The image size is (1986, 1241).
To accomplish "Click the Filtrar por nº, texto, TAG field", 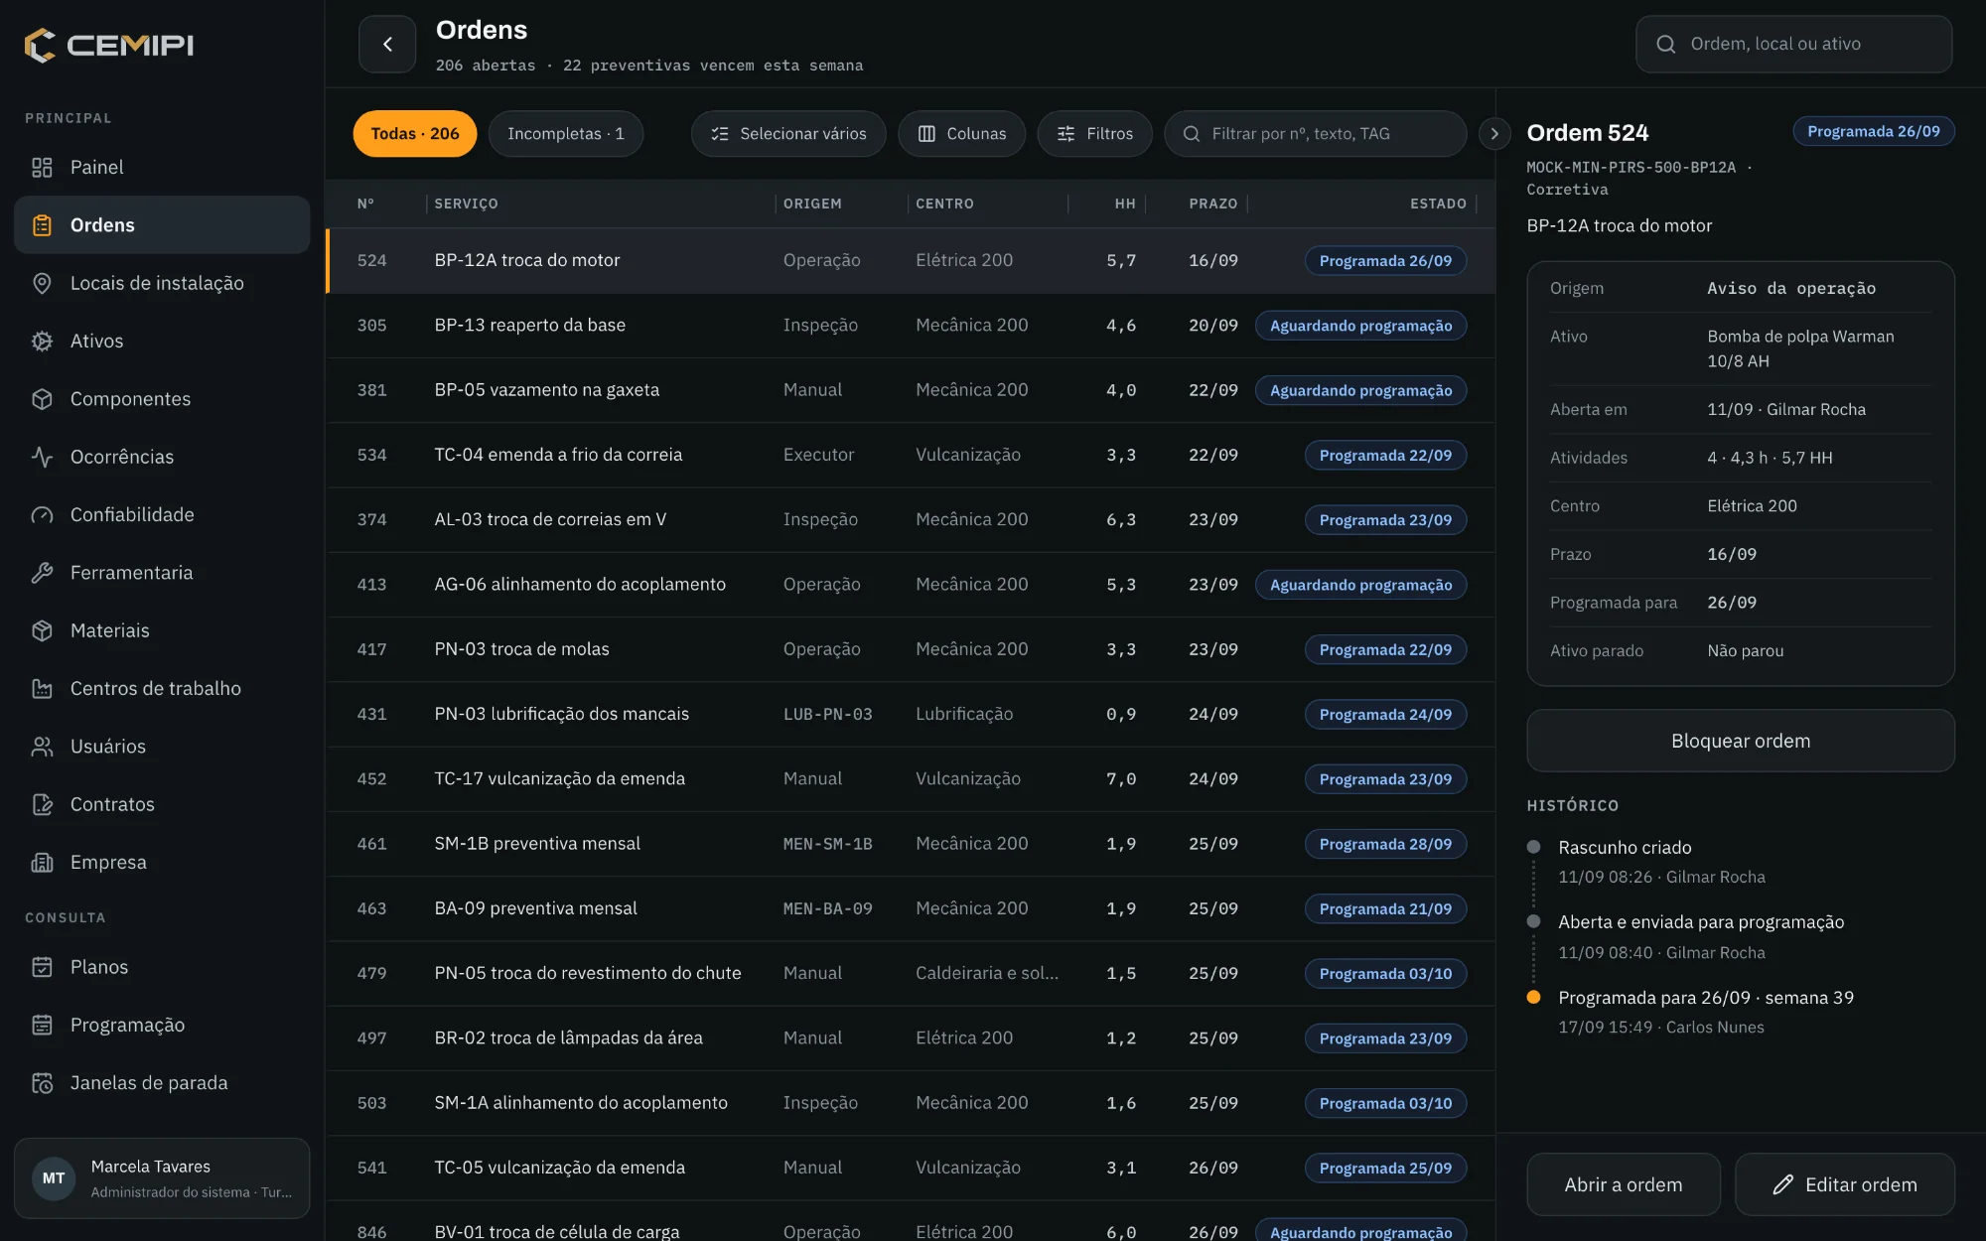I will tap(1315, 133).
